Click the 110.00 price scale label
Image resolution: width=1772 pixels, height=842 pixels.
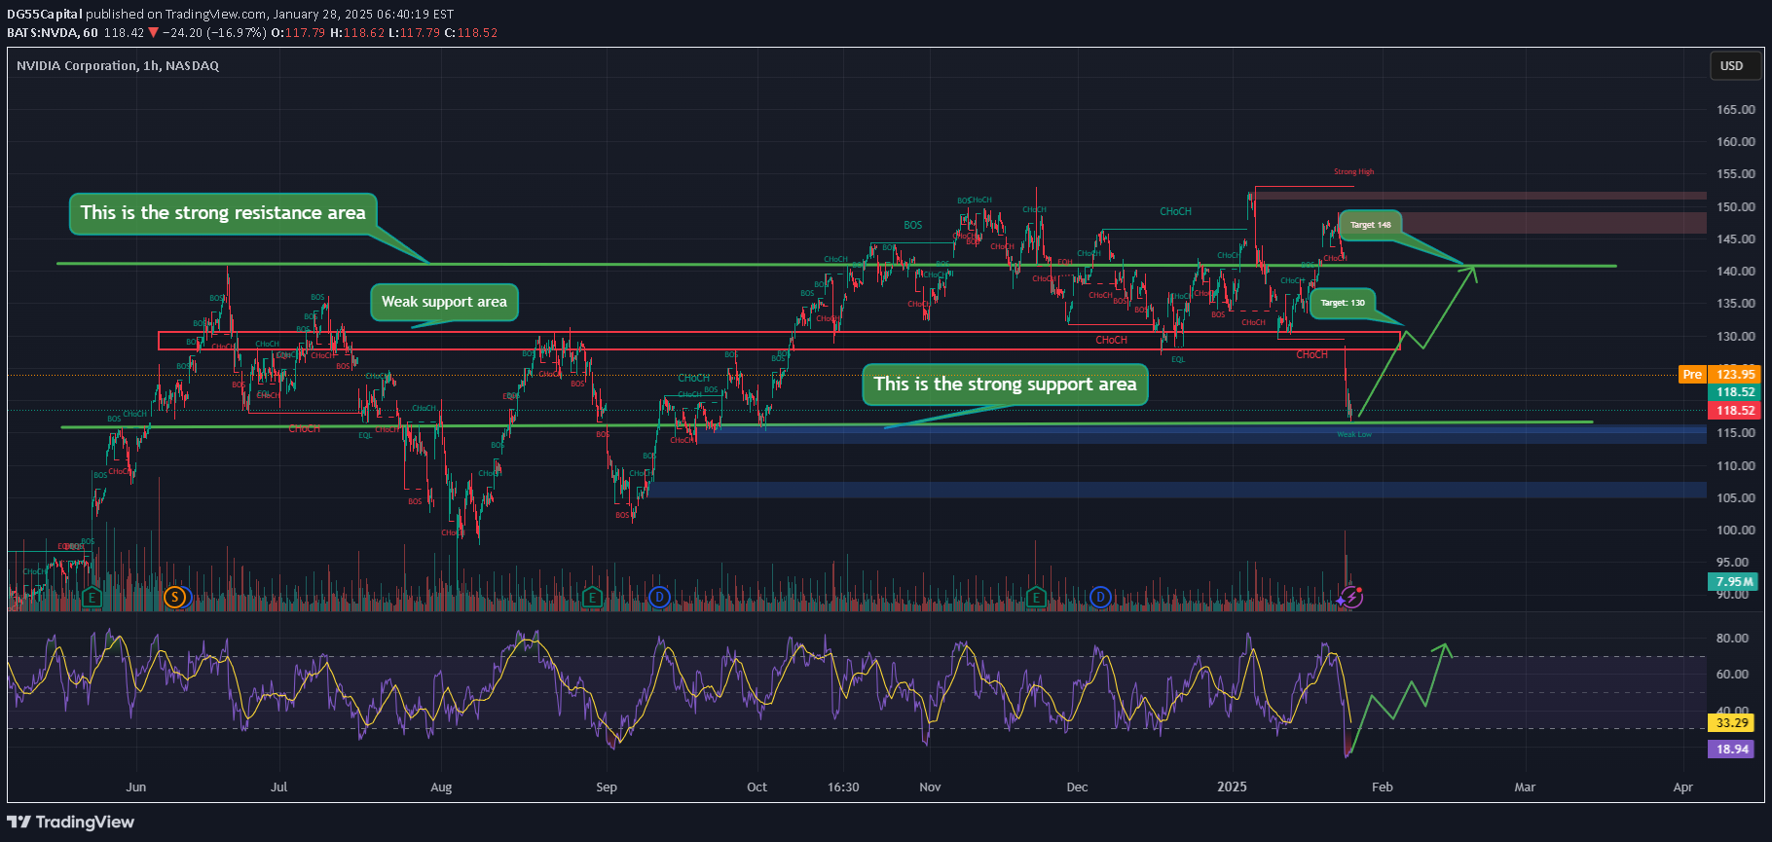pyautogui.click(x=1736, y=466)
